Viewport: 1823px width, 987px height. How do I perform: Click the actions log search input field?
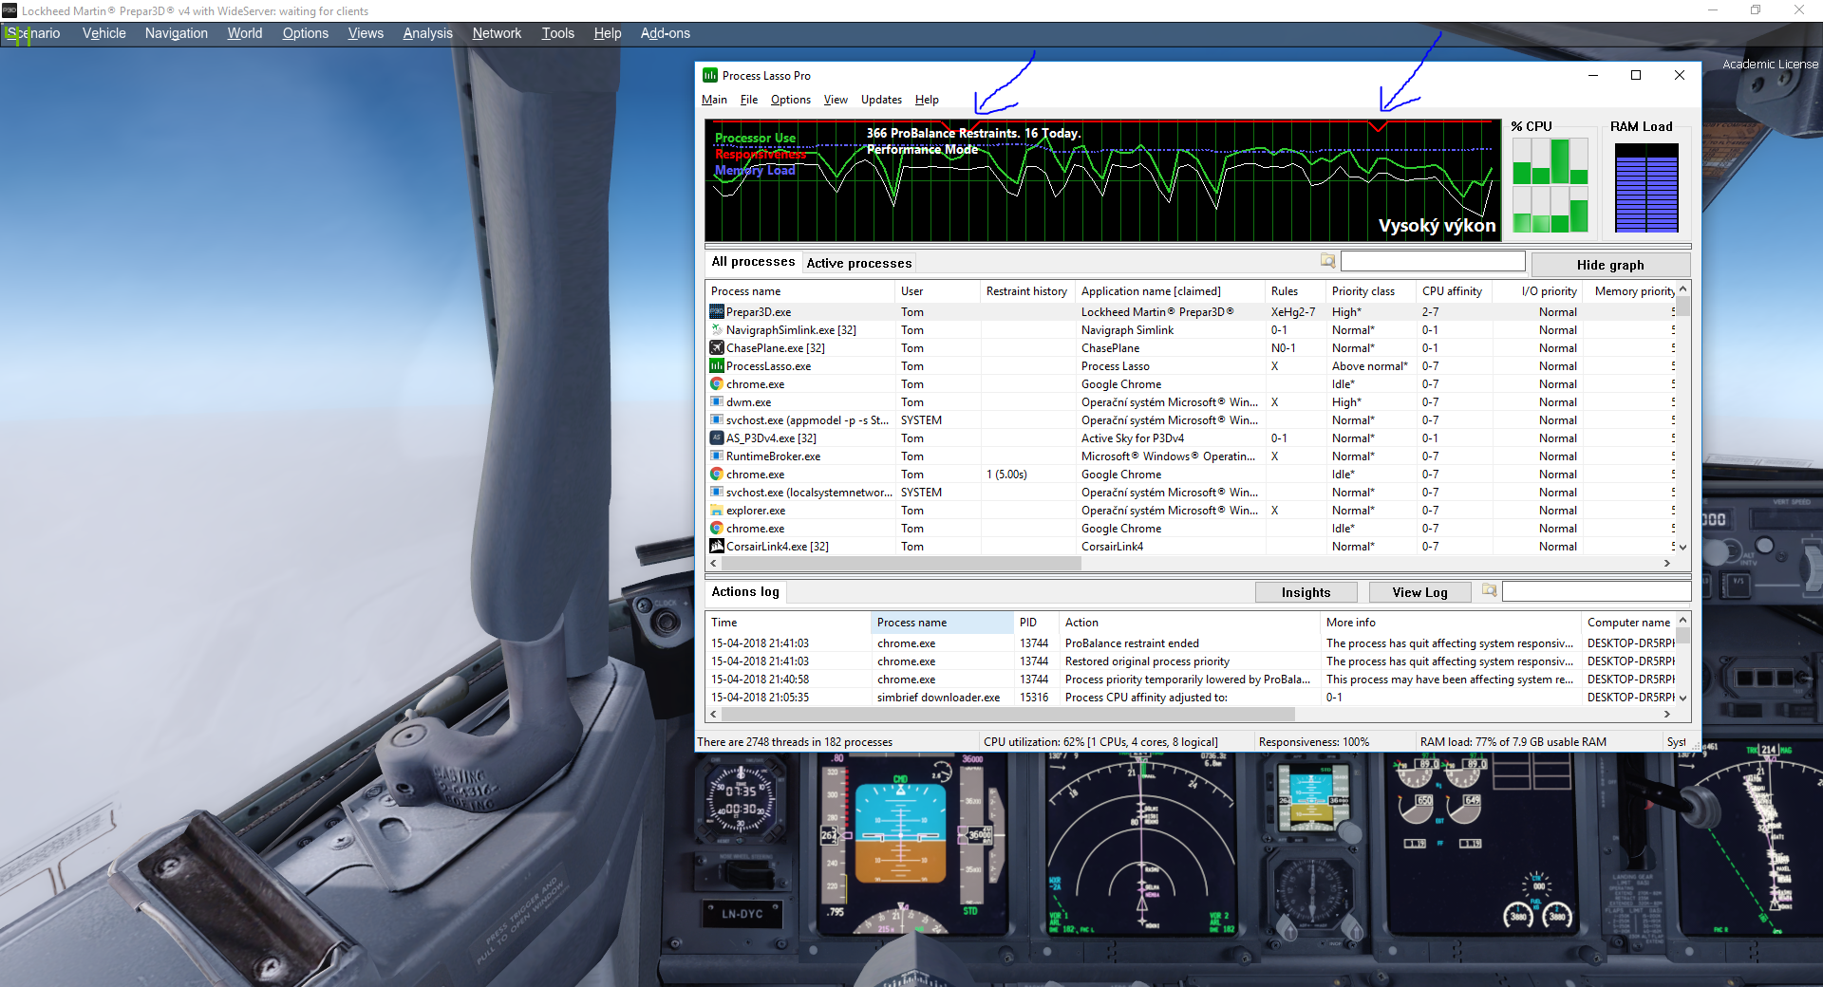point(1596,591)
